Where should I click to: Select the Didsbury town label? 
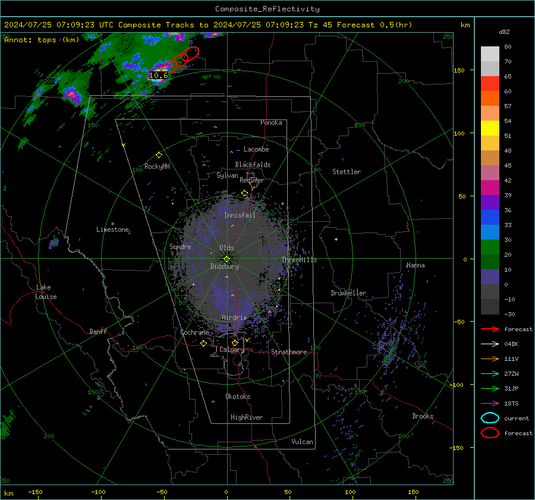[x=224, y=266]
